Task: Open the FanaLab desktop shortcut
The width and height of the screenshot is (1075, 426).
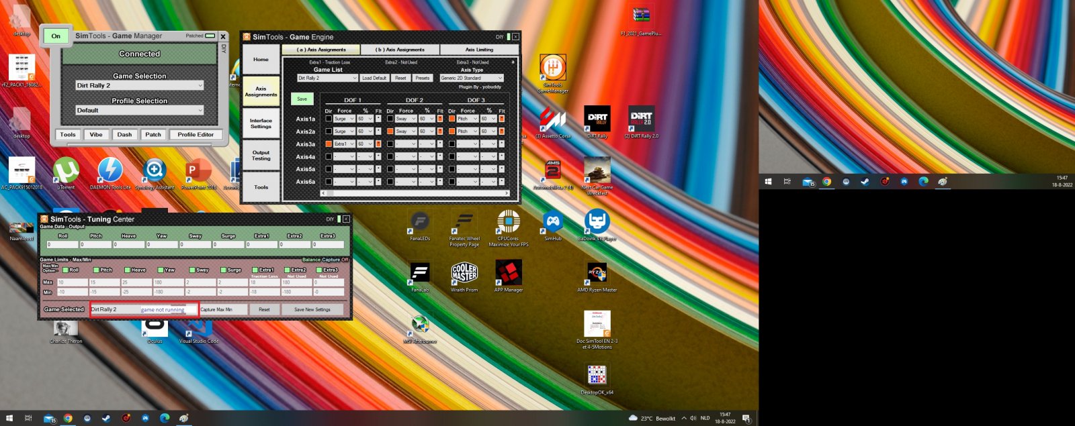Action: pyautogui.click(x=420, y=273)
